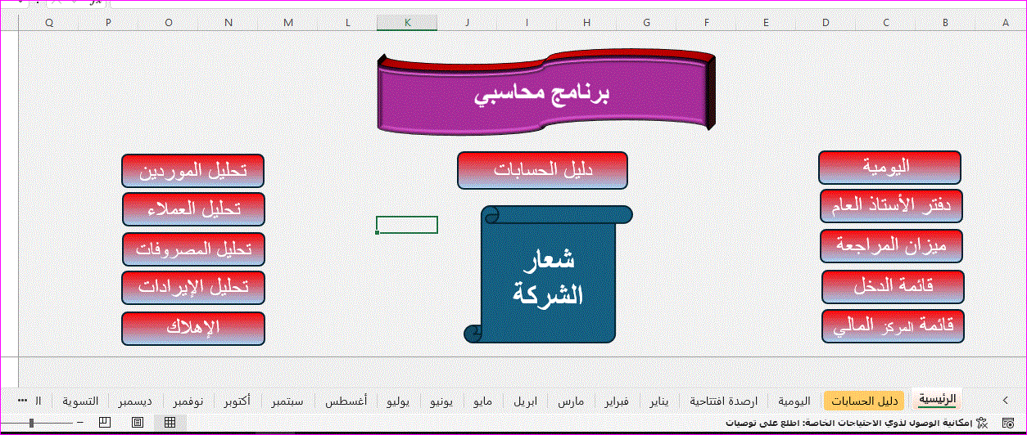Adjust the zoom slider handle
1027x435 pixels.
tap(32, 423)
